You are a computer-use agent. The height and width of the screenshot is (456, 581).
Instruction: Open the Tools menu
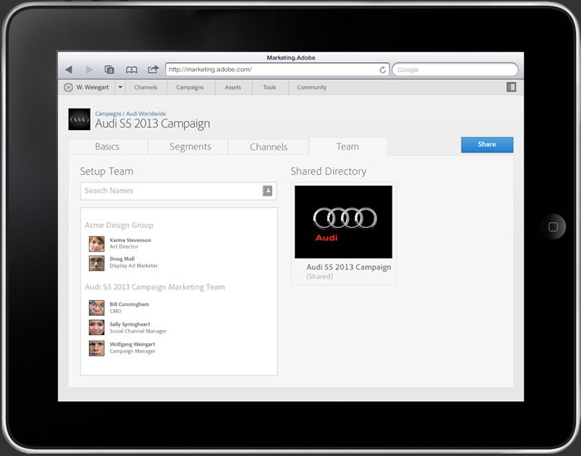270,87
